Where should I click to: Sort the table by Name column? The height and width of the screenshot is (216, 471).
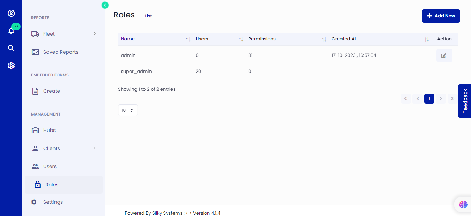(x=188, y=39)
